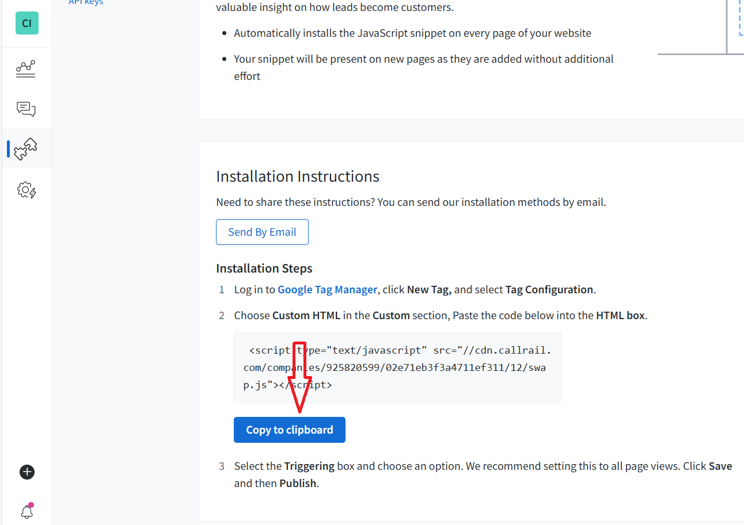The width and height of the screenshot is (744, 525).
Task: Open the notifications bell icon
Action: (26, 511)
